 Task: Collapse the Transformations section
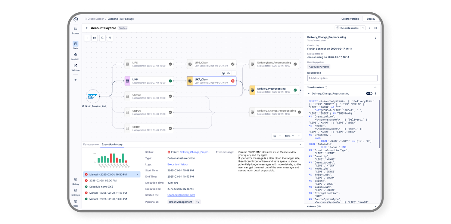coord(375,87)
